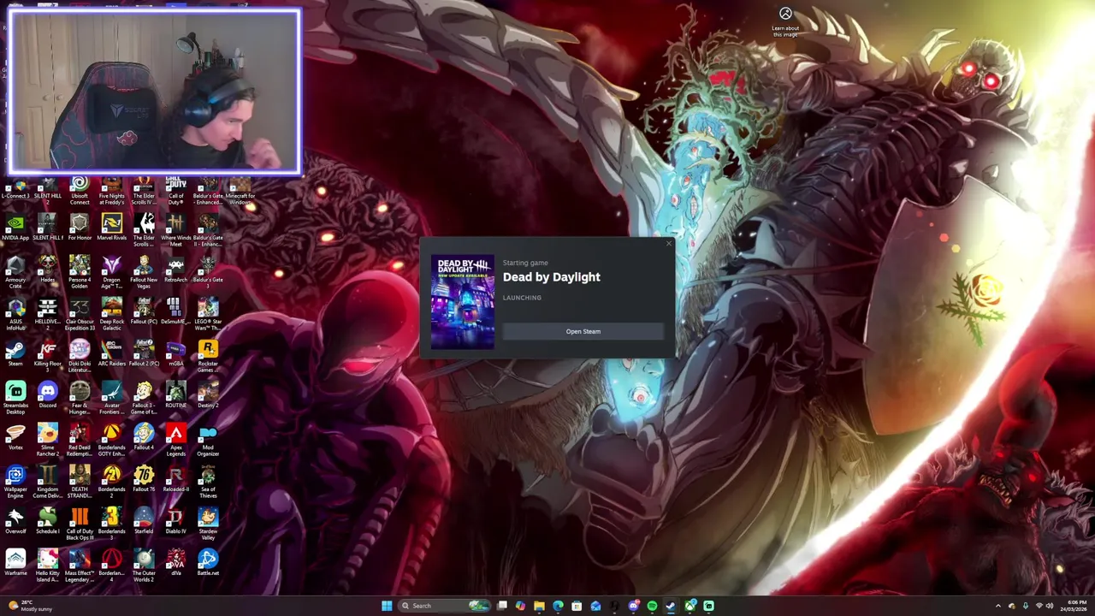Select the Stardew Valley desktop icon
The height and width of the screenshot is (616, 1095).
[208, 524]
